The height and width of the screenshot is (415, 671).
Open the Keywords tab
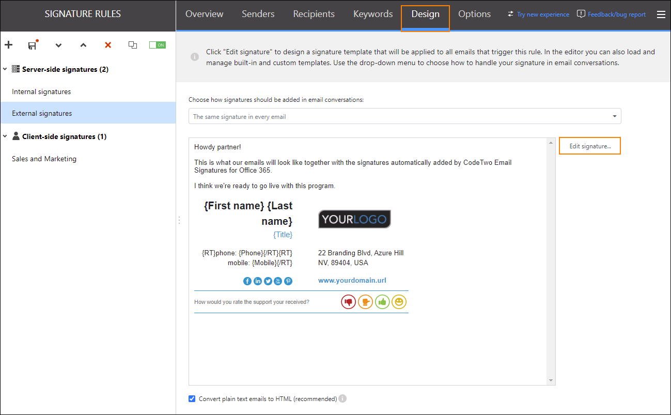[372, 14]
